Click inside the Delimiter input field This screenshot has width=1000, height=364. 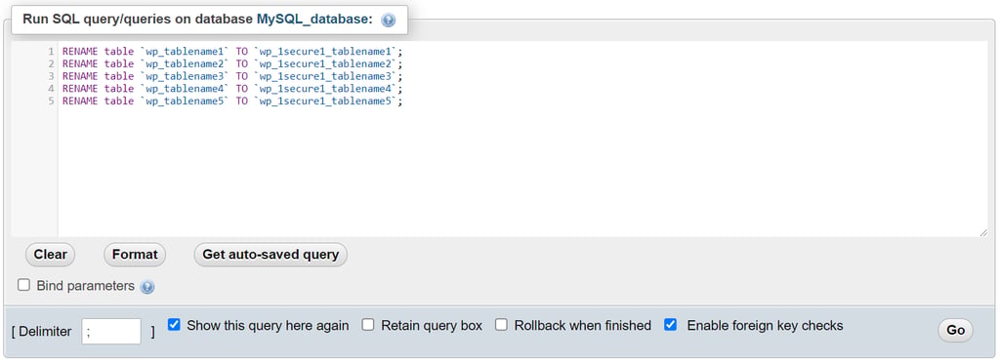tap(111, 332)
